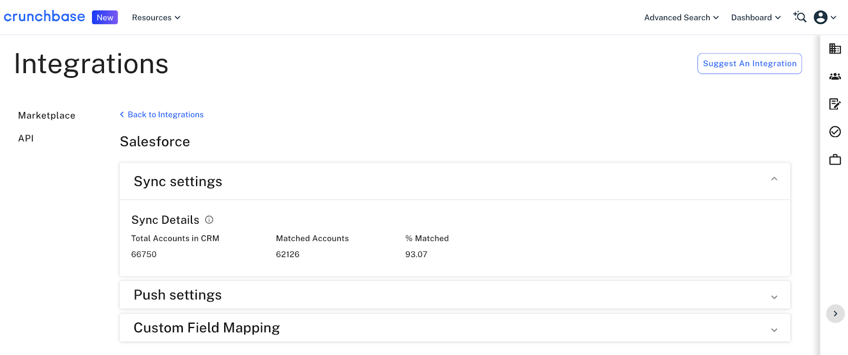Click the companies building icon in sidebar

pyautogui.click(x=835, y=49)
